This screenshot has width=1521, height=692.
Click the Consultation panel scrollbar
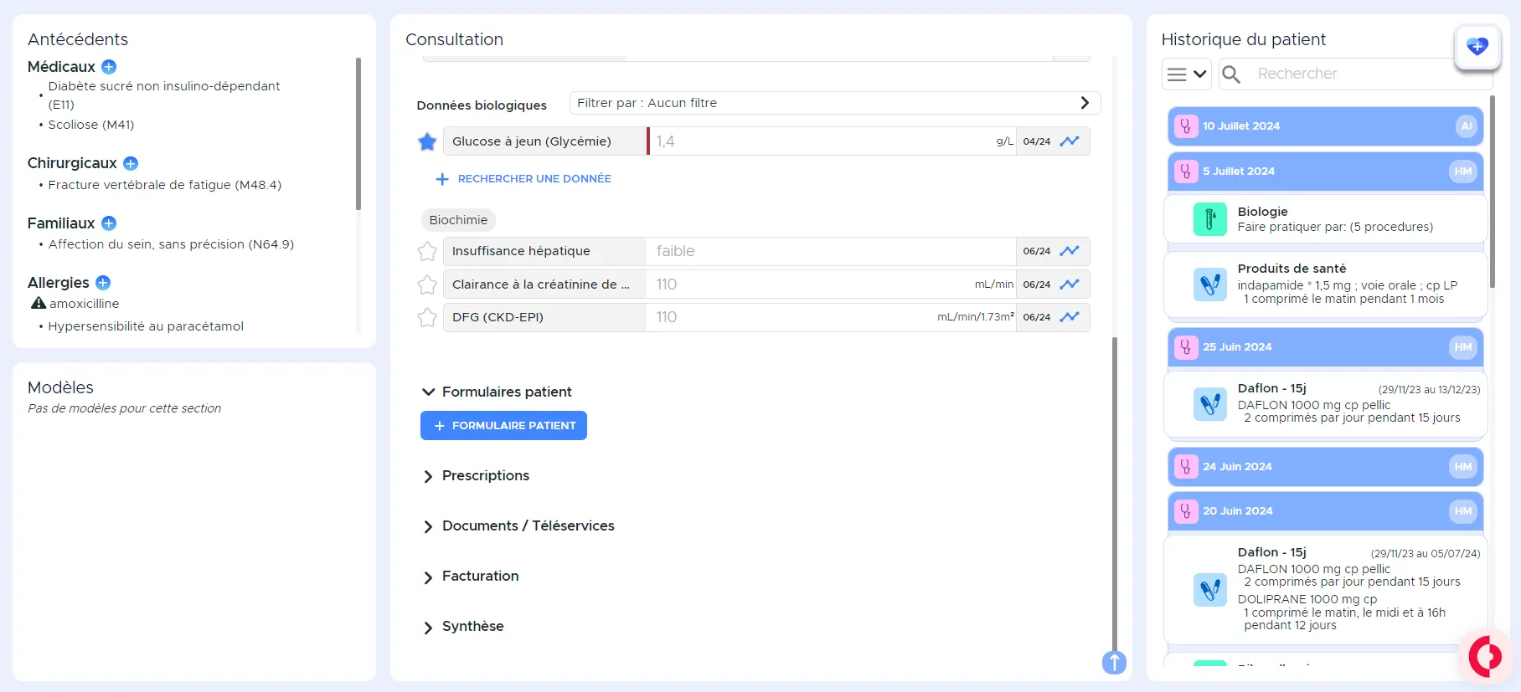(x=1114, y=494)
